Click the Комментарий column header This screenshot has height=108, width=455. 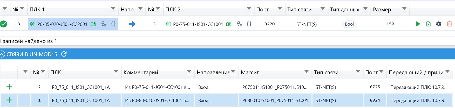click(x=141, y=73)
